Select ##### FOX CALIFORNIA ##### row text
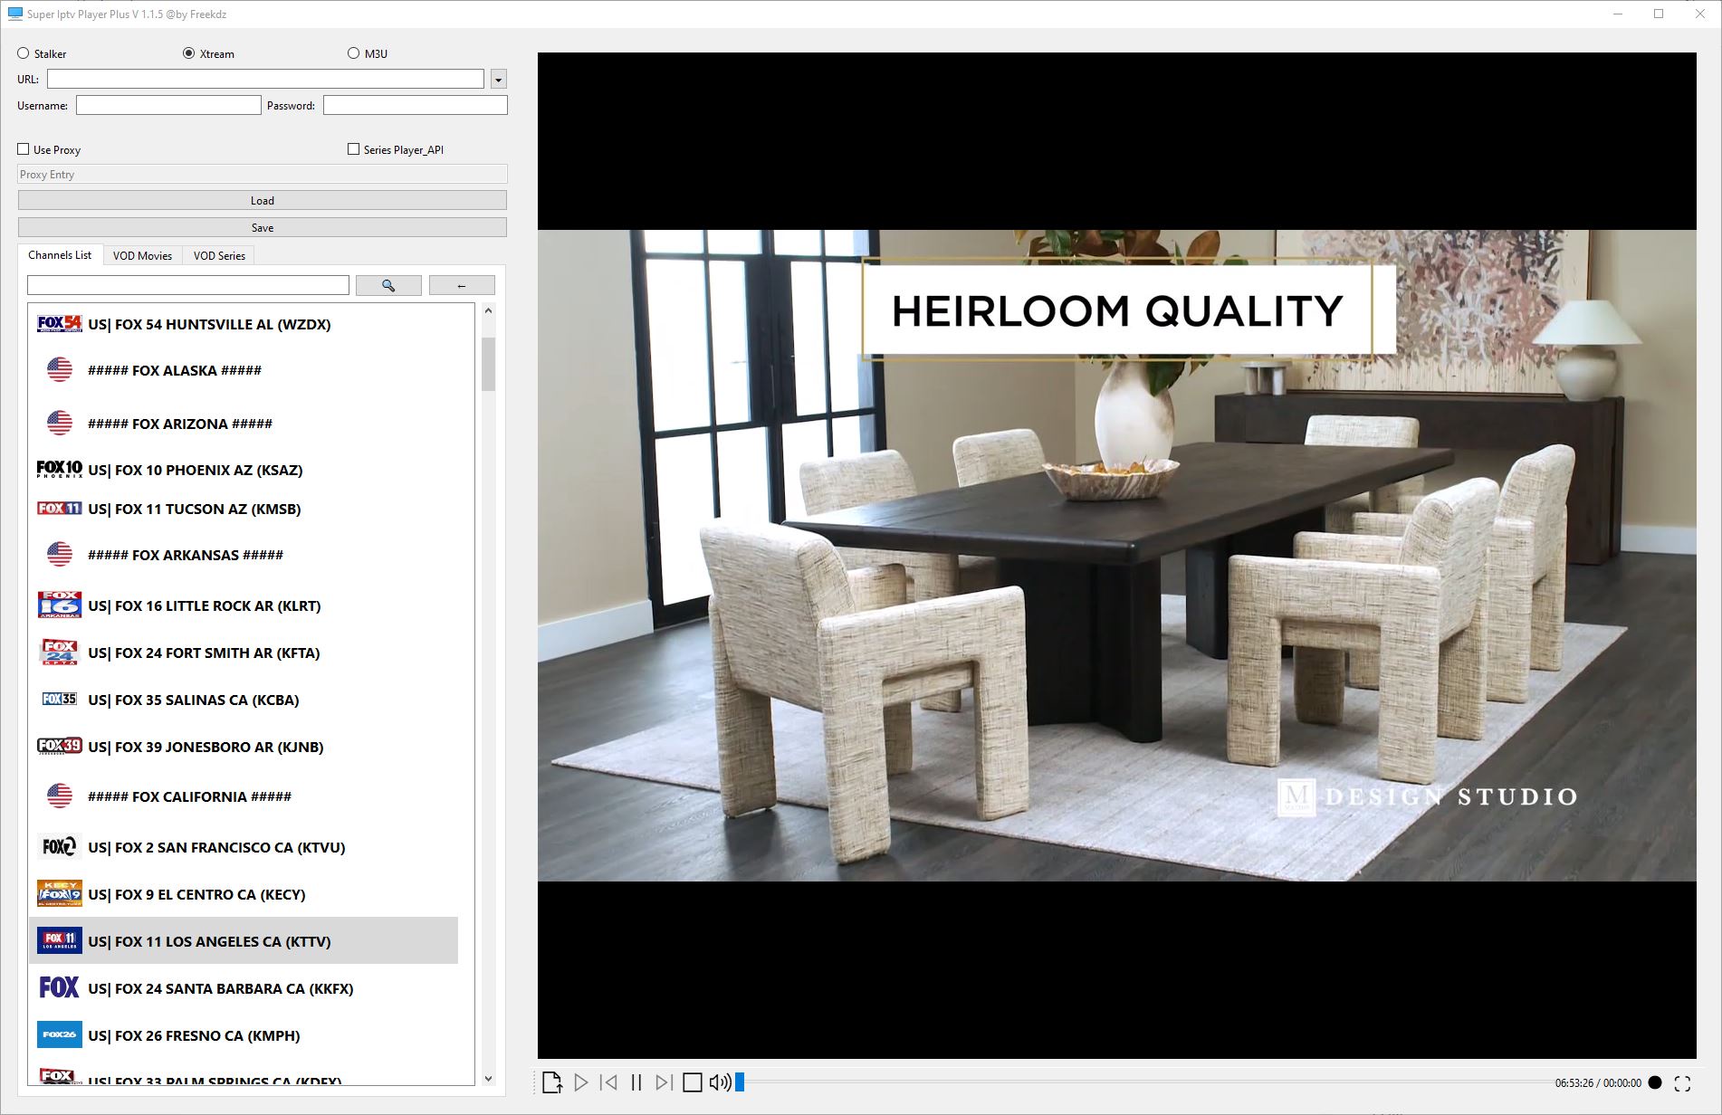The width and height of the screenshot is (1722, 1115). click(x=189, y=796)
